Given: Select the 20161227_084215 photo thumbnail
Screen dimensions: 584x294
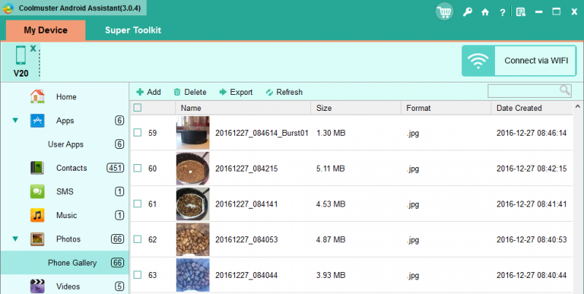Looking at the screenshot, I should click(x=193, y=169).
